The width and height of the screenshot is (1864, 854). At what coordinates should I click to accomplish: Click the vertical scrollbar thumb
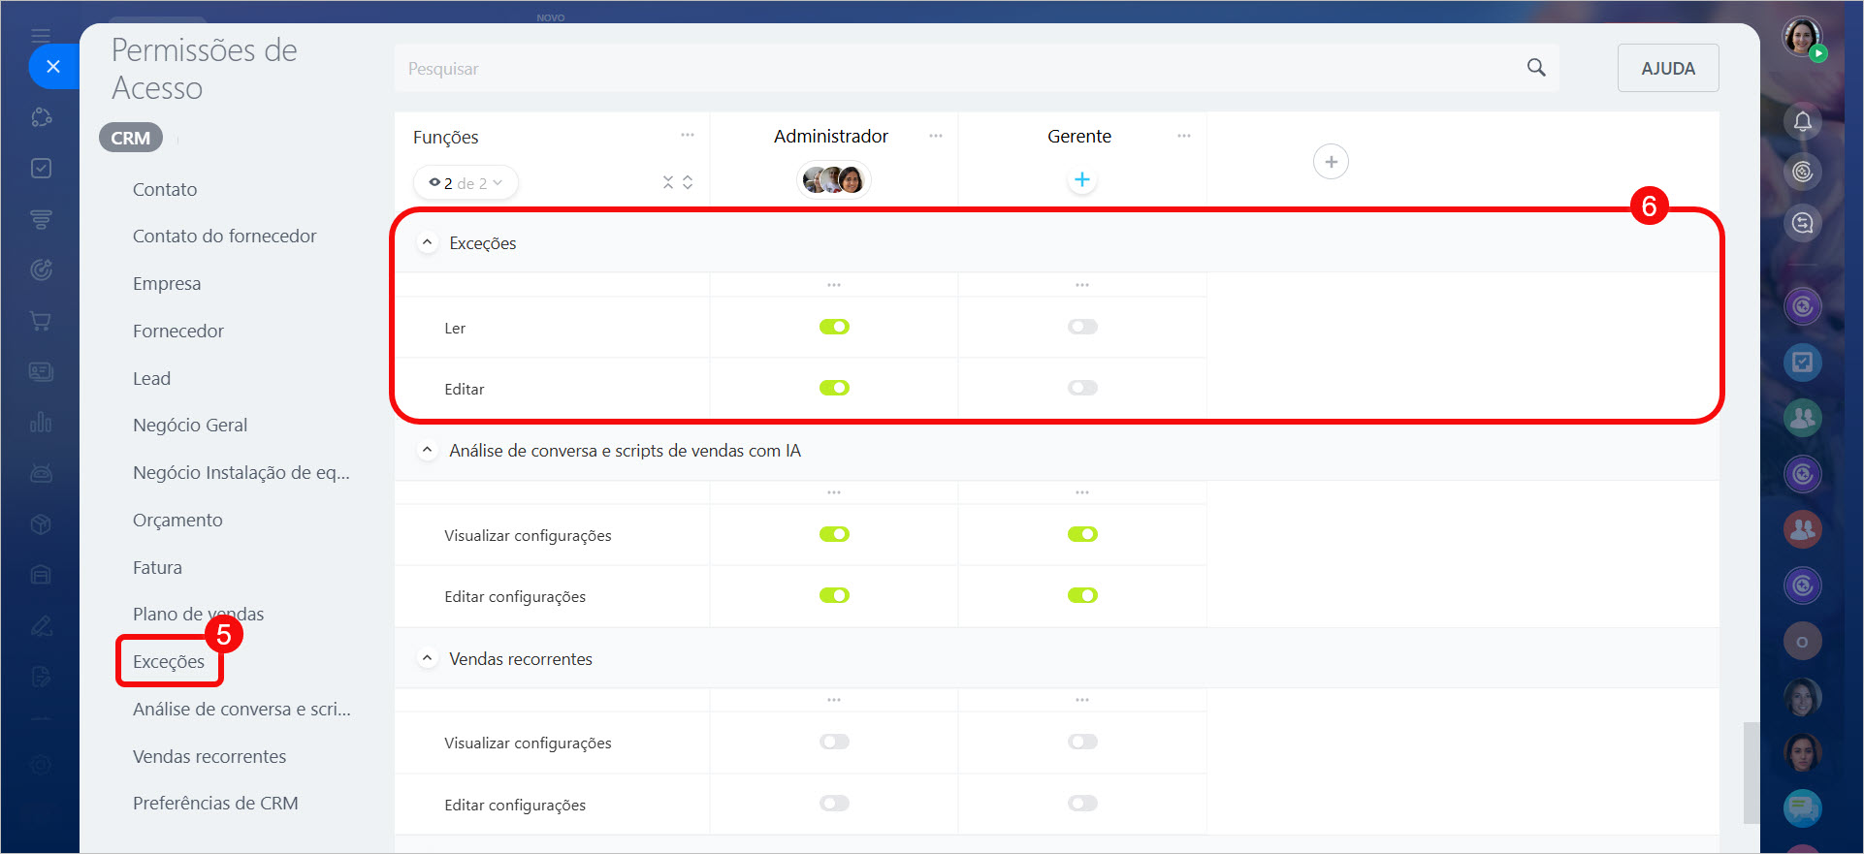1751,773
